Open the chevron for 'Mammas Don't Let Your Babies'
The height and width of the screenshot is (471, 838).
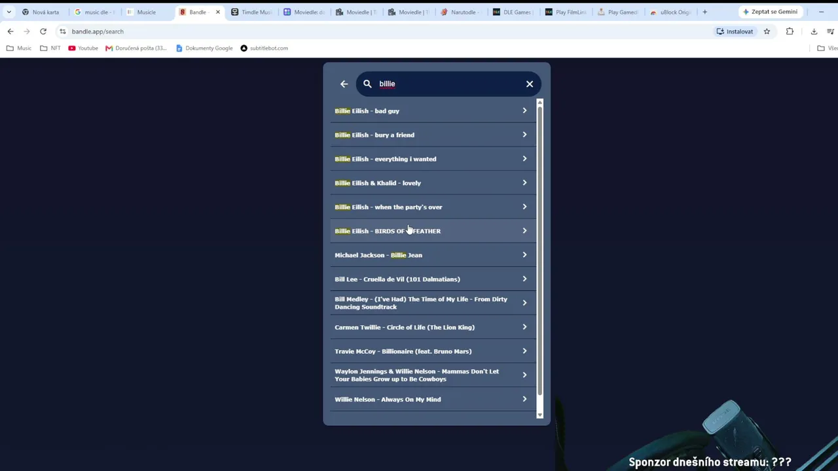pos(524,375)
